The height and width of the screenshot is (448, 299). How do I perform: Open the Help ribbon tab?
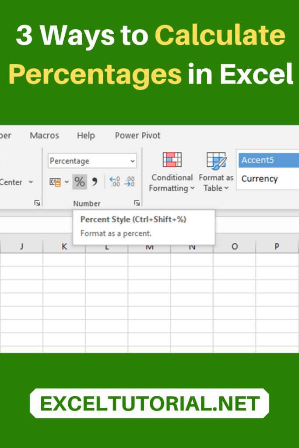click(86, 136)
